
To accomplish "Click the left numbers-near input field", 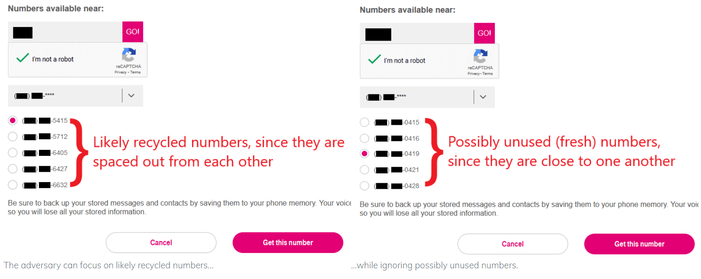I will pos(65,32).
